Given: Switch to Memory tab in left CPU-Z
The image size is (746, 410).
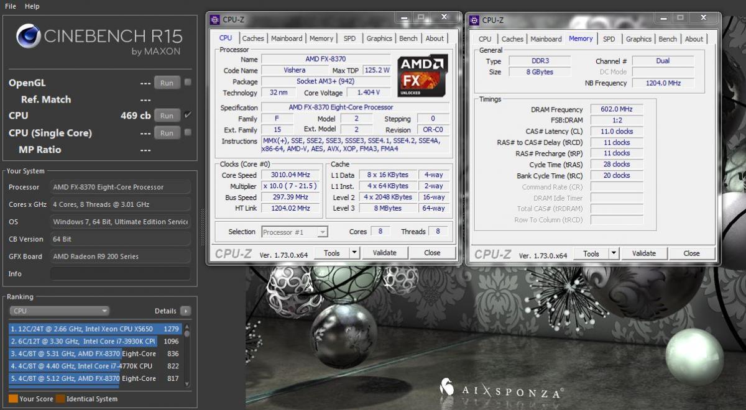Looking at the screenshot, I should tap(321, 39).
